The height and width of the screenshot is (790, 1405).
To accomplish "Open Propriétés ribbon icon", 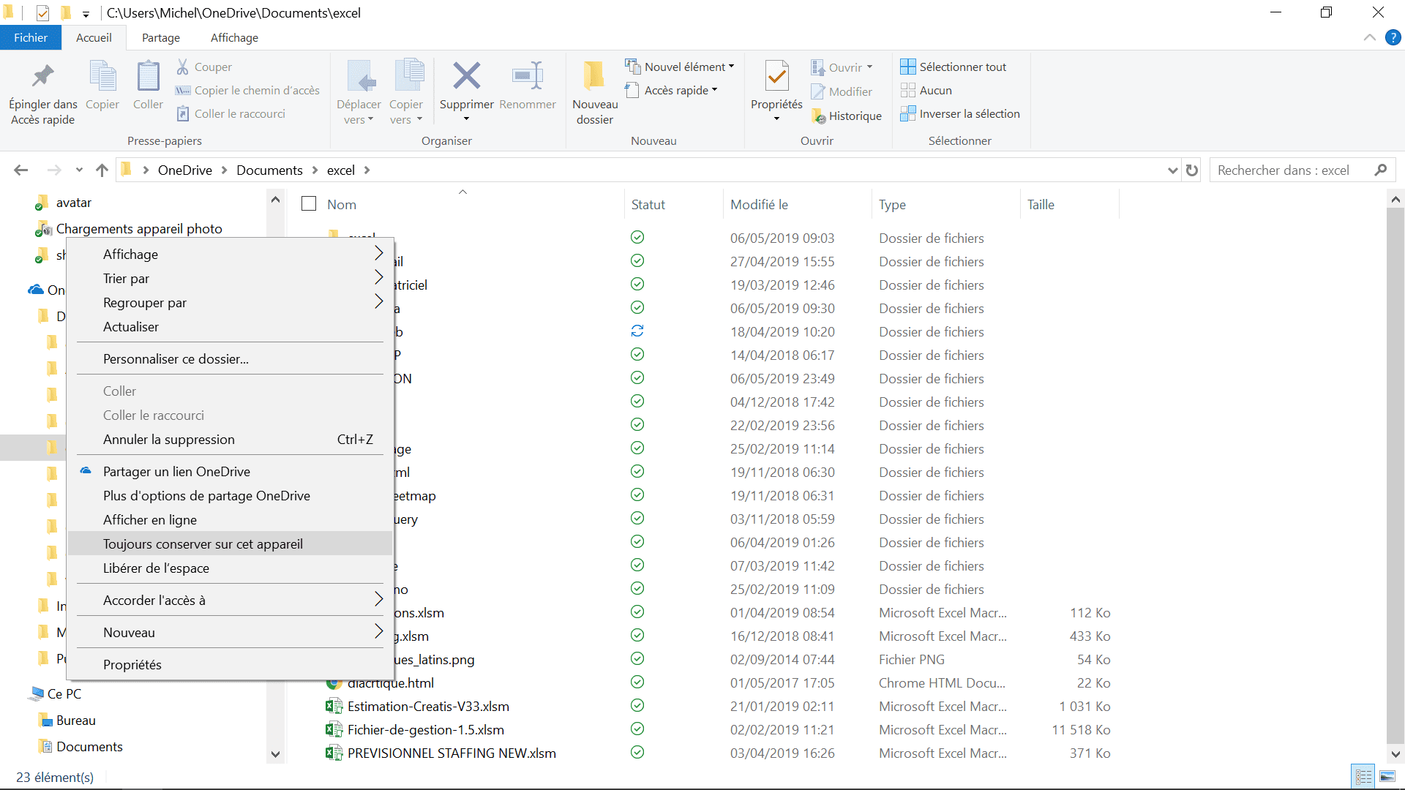I will tap(776, 78).
